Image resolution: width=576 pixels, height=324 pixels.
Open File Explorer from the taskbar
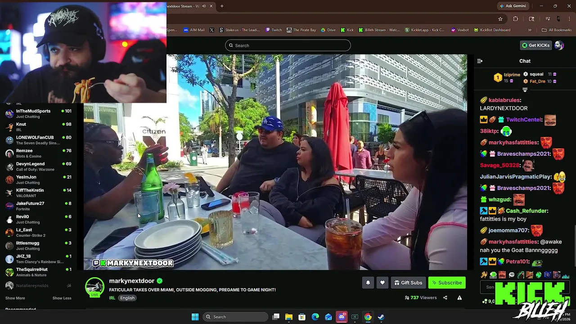[x=289, y=317]
